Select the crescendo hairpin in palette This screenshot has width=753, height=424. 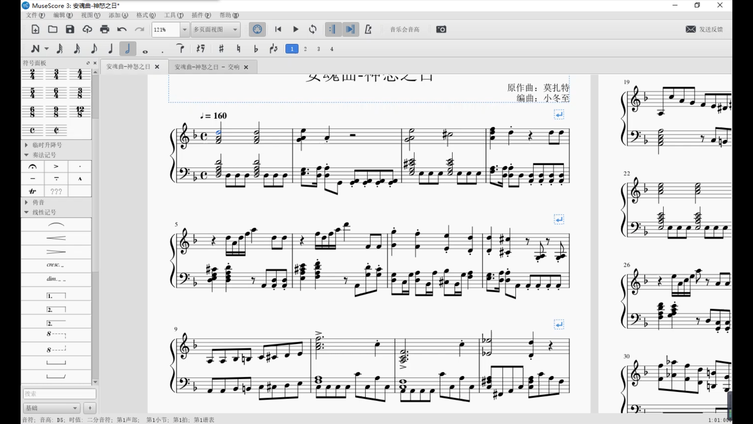click(x=56, y=238)
